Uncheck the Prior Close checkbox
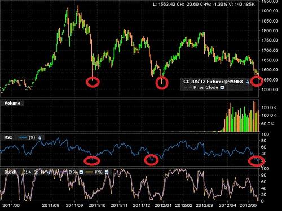 222,87
